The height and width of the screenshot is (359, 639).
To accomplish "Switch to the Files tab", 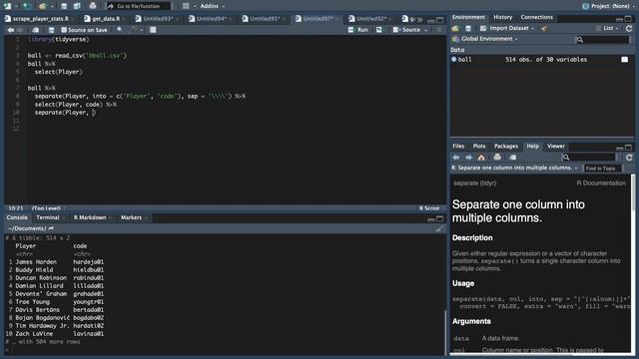I will (x=458, y=147).
